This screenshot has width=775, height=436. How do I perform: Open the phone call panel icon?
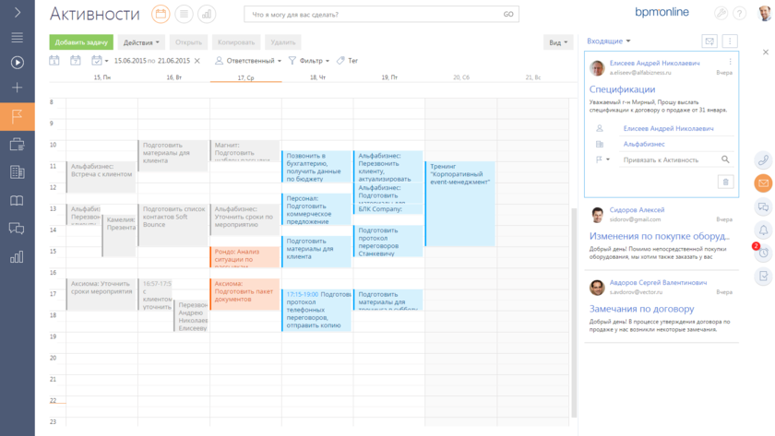[x=763, y=160]
